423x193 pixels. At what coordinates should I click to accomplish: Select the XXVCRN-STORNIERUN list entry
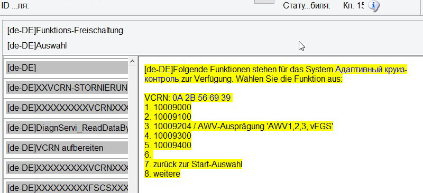[x=67, y=88]
